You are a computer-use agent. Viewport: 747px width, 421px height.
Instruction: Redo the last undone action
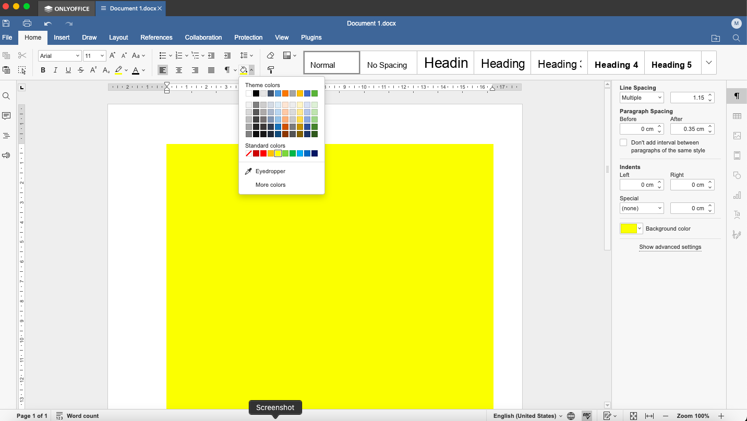coord(69,23)
